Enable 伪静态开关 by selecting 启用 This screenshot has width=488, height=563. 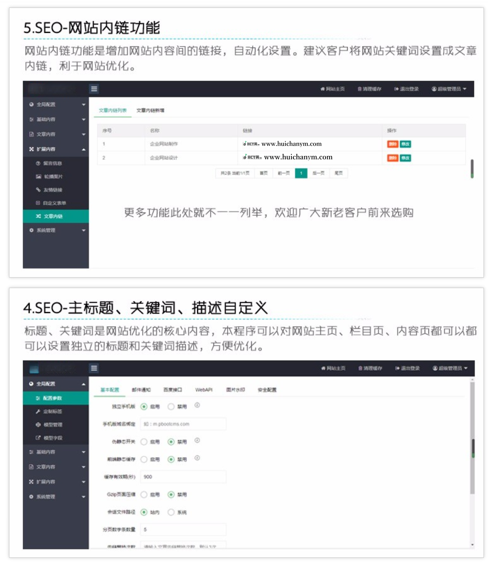click(x=144, y=441)
